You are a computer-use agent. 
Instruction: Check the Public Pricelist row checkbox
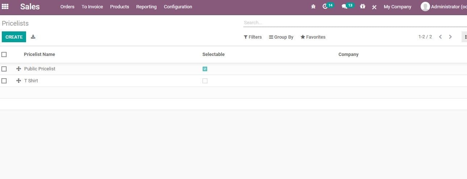coord(4,69)
